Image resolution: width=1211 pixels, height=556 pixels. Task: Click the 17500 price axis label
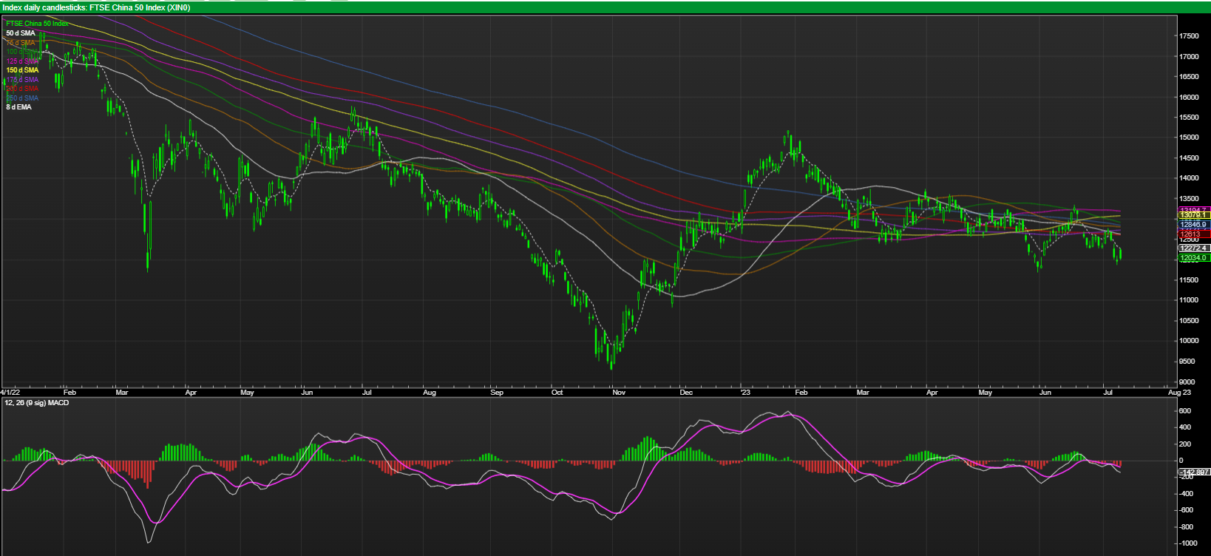coord(1189,36)
